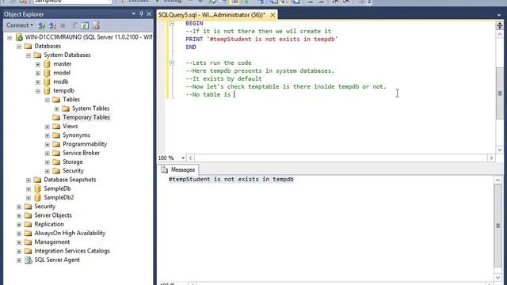Expand the Synonyms folder
Image resolution: width=507 pixels, height=285 pixels.
pos(48,135)
